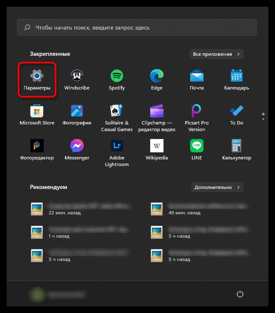
Task: Launch Clipchamp video editor
Action: pos(157,118)
